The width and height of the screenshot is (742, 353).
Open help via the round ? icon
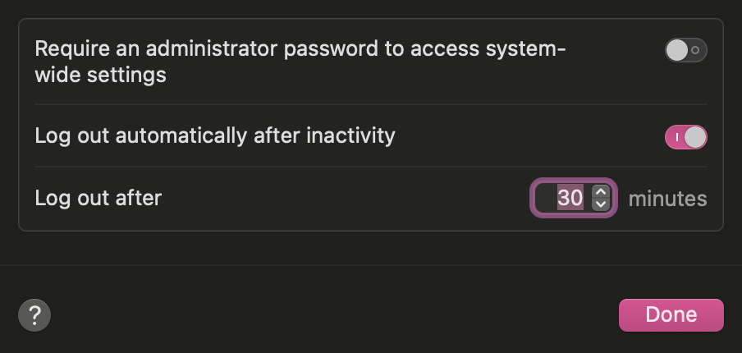click(x=34, y=315)
